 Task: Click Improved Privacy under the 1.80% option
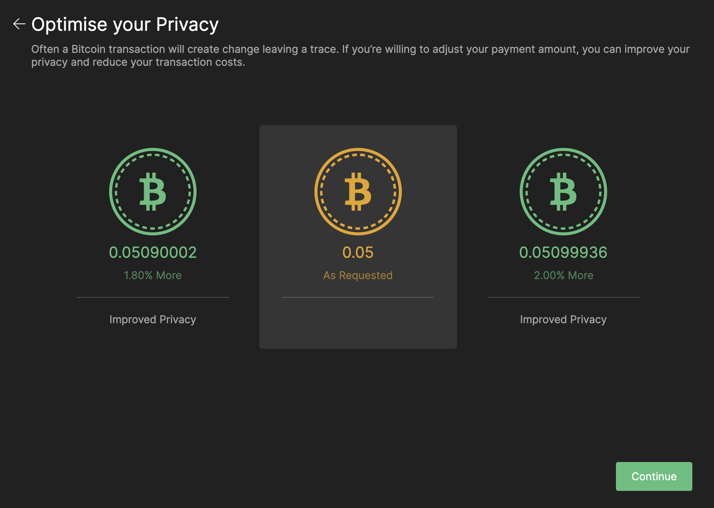tap(153, 319)
